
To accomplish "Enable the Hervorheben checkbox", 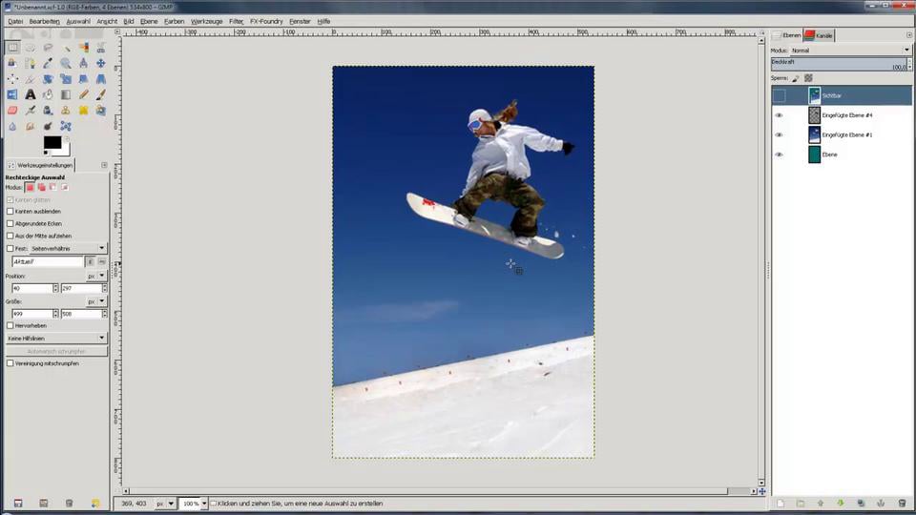I will [x=10, y=326].
